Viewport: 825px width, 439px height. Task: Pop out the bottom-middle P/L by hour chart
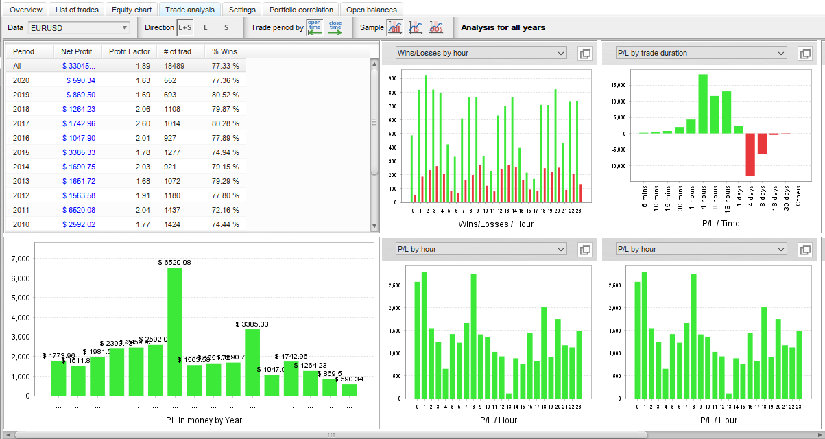(585, 250)
